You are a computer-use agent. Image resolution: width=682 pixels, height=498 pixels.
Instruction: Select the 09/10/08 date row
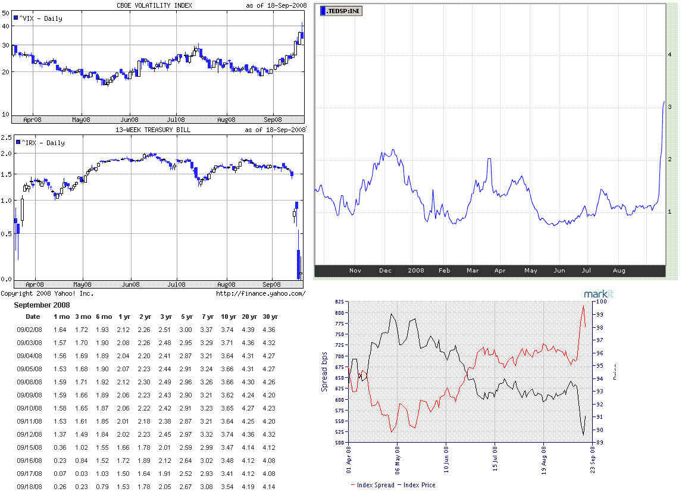tap(146, 408)
